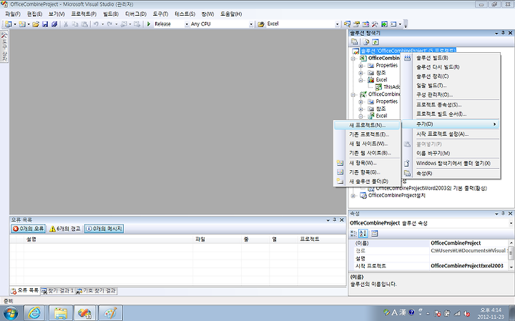
Task: Click the Properties icon in the Solution Explorer toolbar
Action: click(354, 41)
